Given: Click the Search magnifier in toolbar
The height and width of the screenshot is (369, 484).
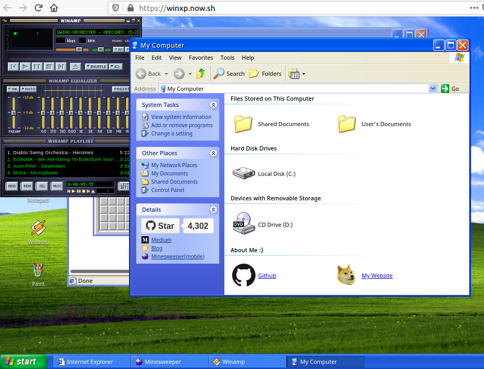Looking at the screenshot, I should (x=220, y=74).
